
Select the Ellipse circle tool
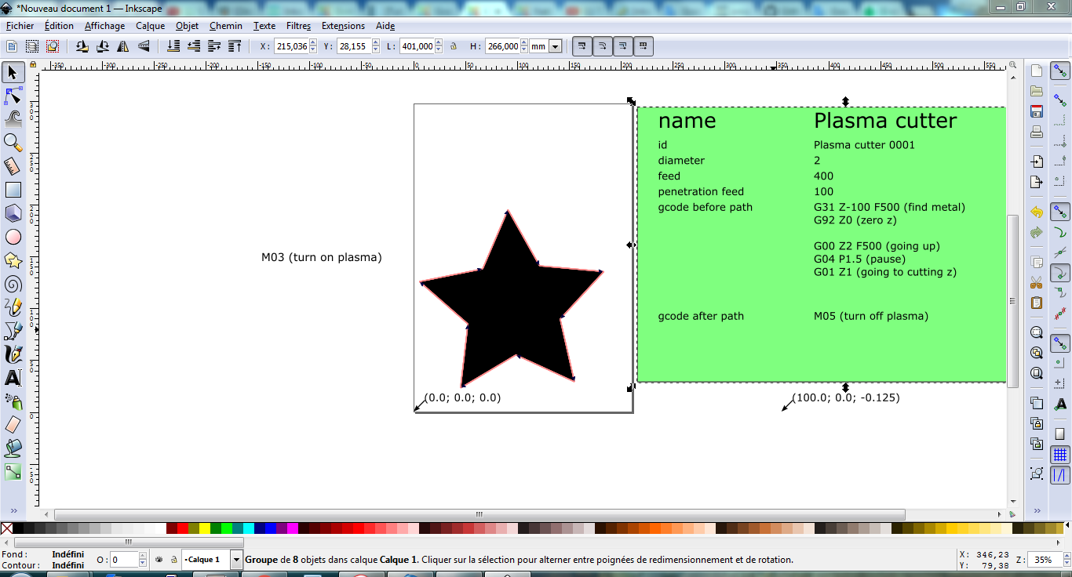click(x=13, y=237)
